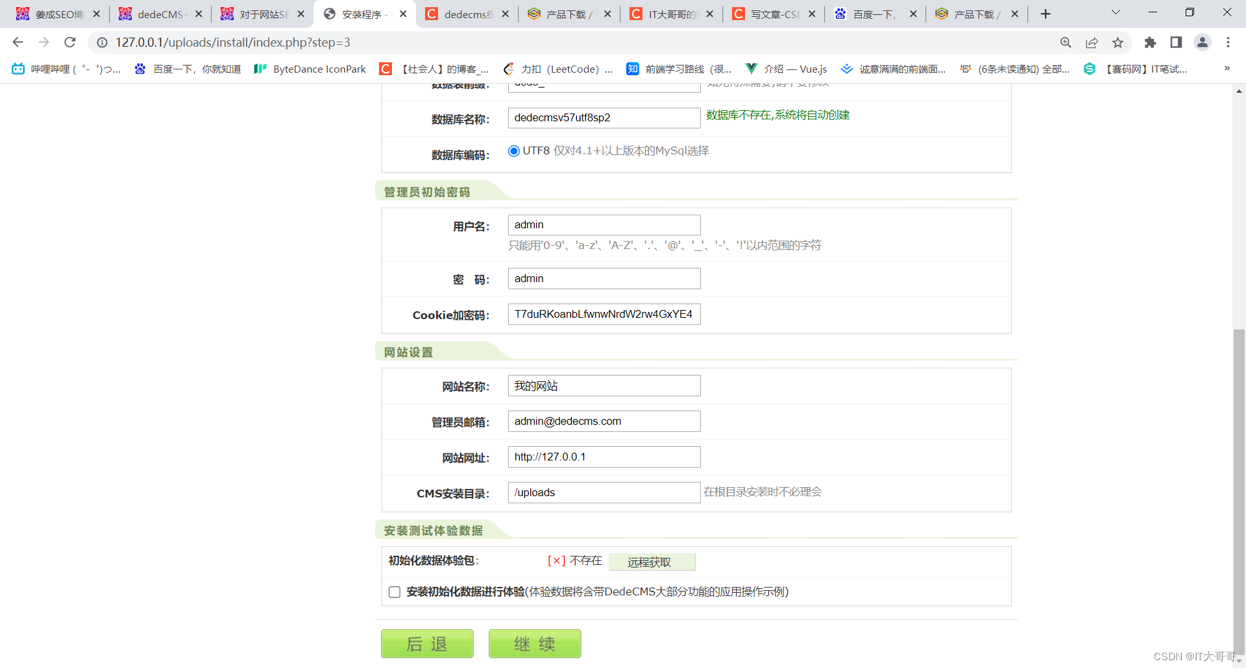
Task: Bookmark this page with the star icon
Action: click(x=1118, y=42)
